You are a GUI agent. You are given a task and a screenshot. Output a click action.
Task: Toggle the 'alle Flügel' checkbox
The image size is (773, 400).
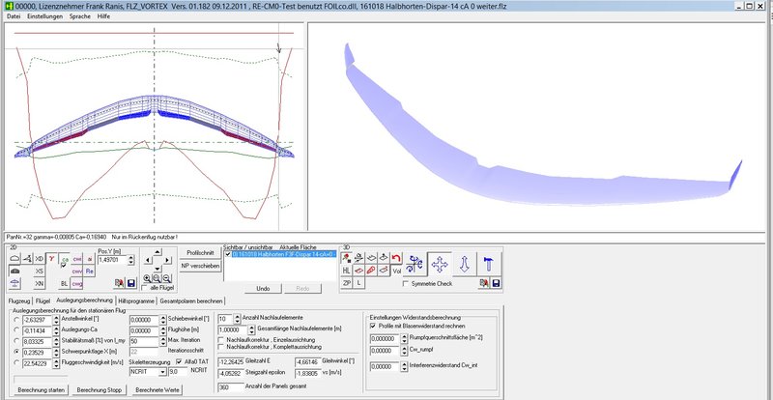(143, 289)
